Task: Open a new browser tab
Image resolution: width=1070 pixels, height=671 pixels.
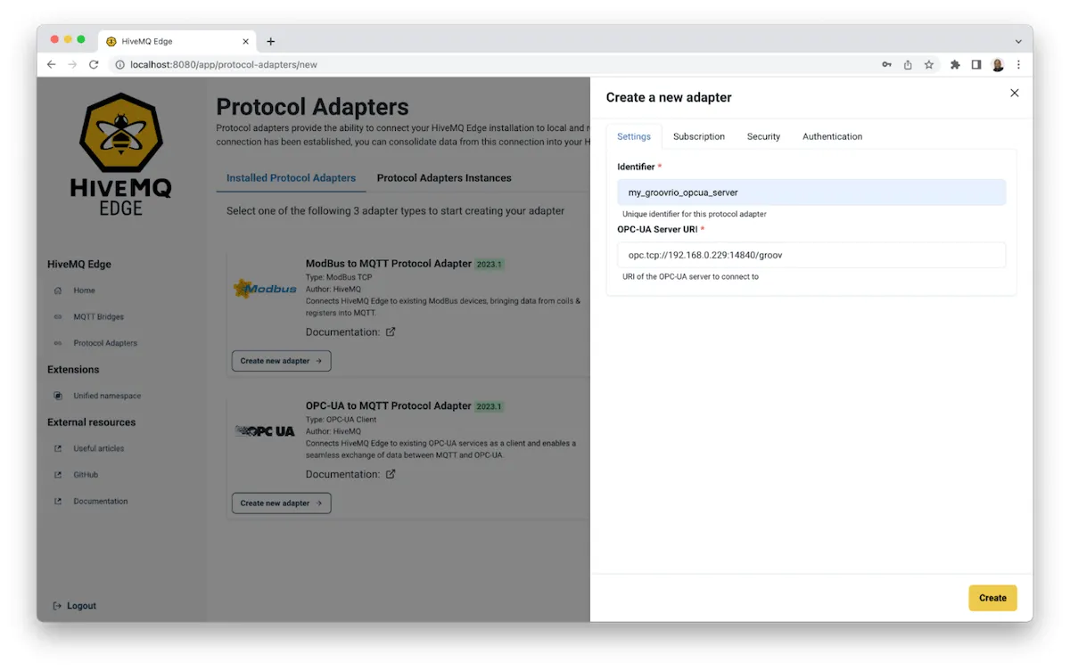Action: point(271,41)
